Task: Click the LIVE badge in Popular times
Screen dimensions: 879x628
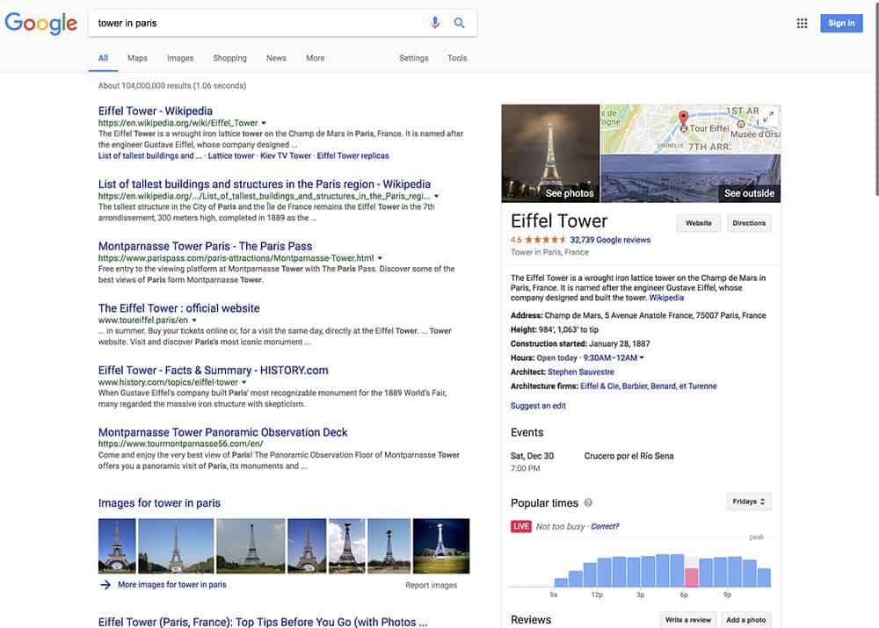Action: click(x=520, y=526)
